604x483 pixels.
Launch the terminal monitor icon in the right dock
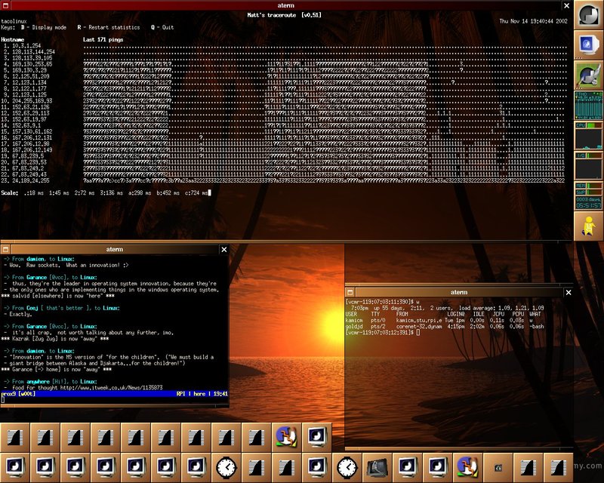(x=589, y=45)
